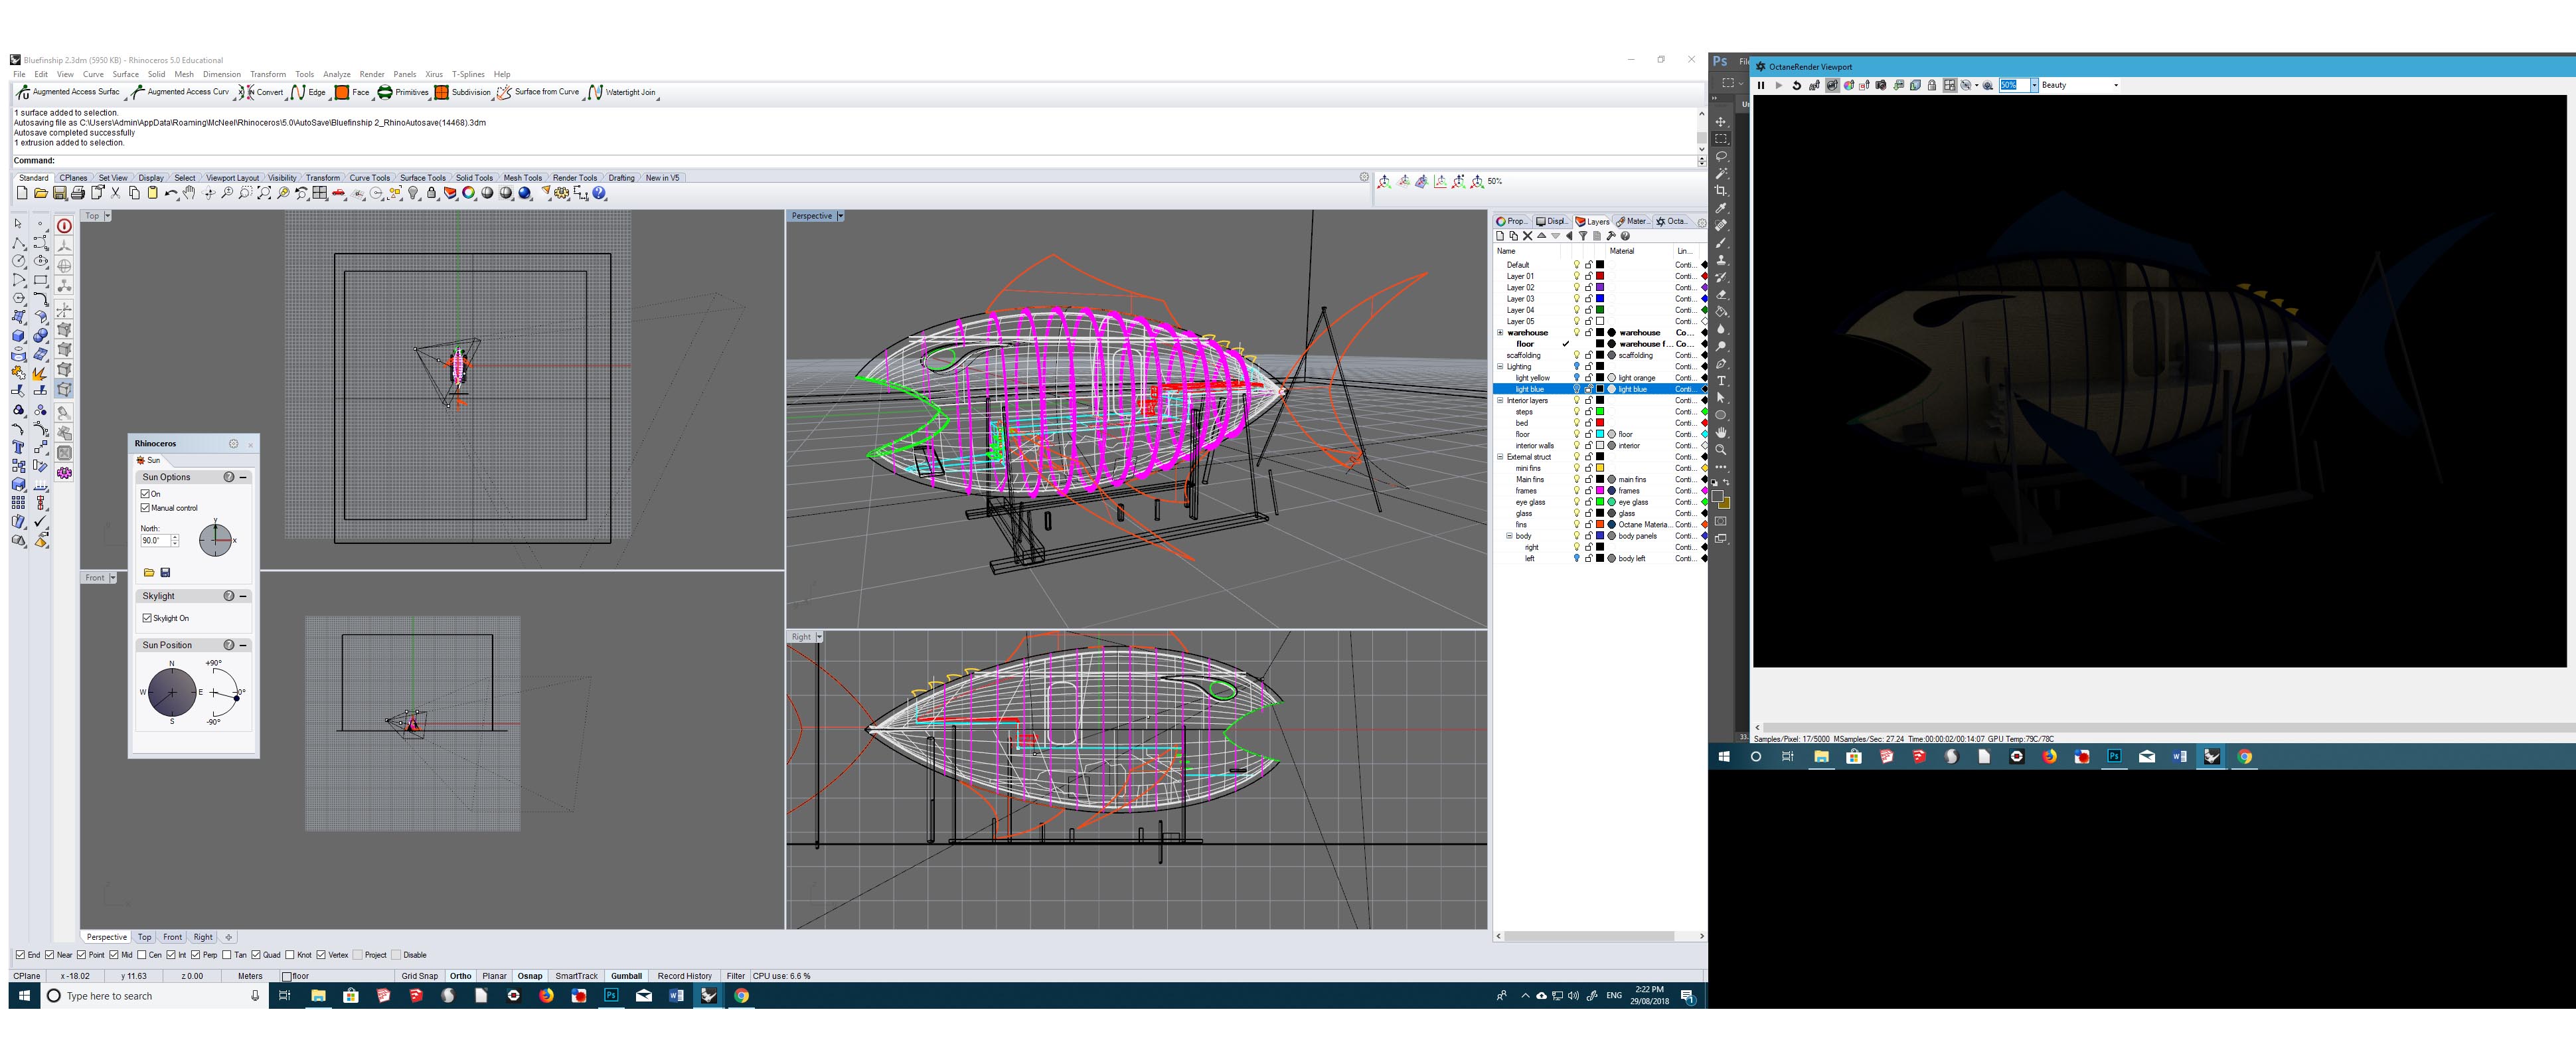Expand the warehouse layer group
This screenshot has height=1044, width=2576.
point(1500,333)
